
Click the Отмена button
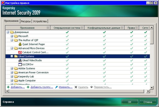[x=148, y=102]
